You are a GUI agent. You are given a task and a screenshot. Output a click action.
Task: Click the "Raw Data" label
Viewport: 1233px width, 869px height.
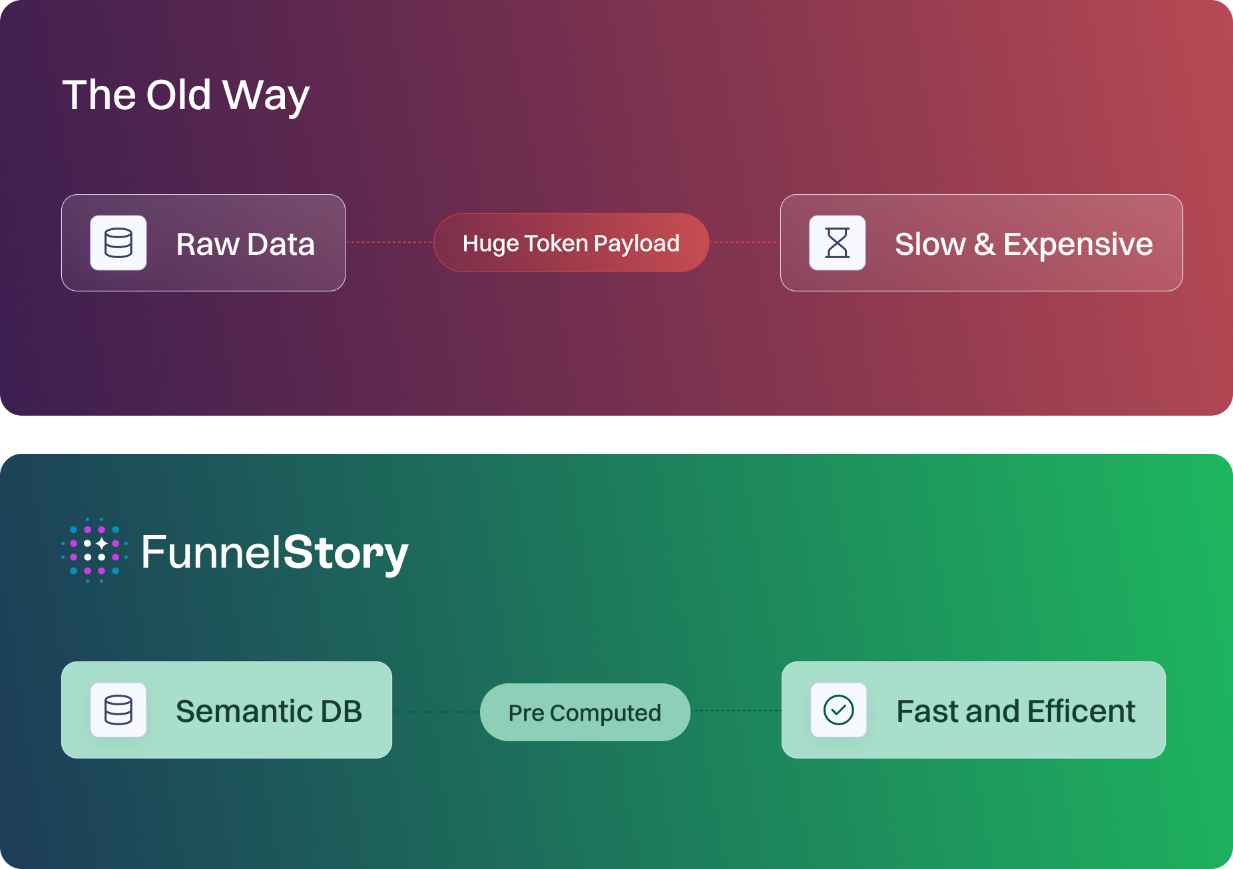(245, 244)
